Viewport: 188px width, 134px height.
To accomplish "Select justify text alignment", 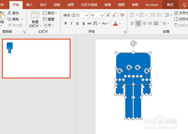I will pos(150,23).
